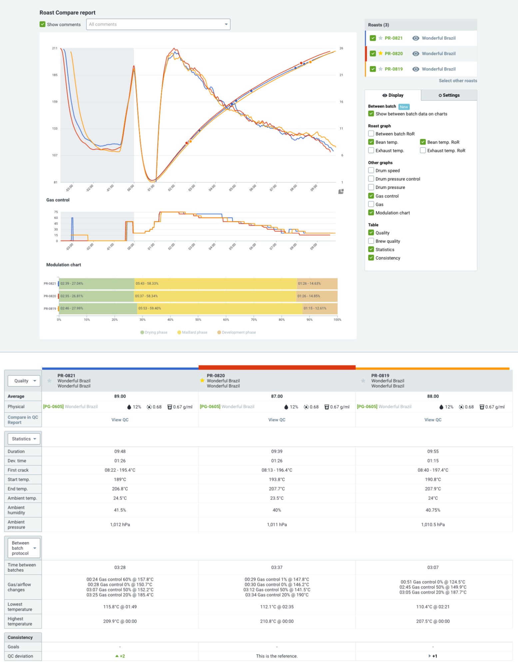Screen dimensions: 518x667
Task: Uncheck Bean temp. RoR checkbox
Action: point(423,142)
